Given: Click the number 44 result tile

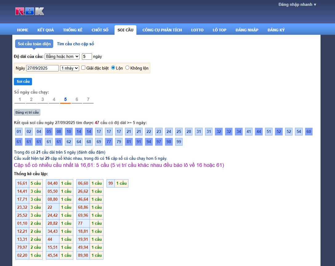Looking at the screenshot, I should click(x=259, y=132).
